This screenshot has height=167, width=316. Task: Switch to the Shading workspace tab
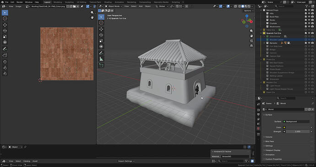[108, 2]
